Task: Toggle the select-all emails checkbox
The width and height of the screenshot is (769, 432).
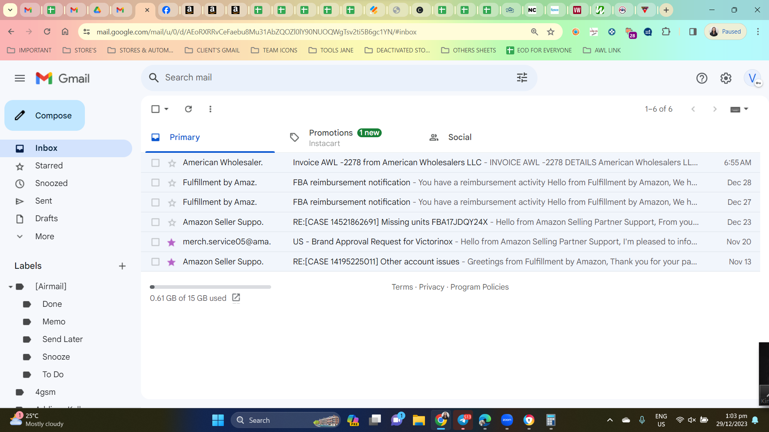Action: pos(155,109)
